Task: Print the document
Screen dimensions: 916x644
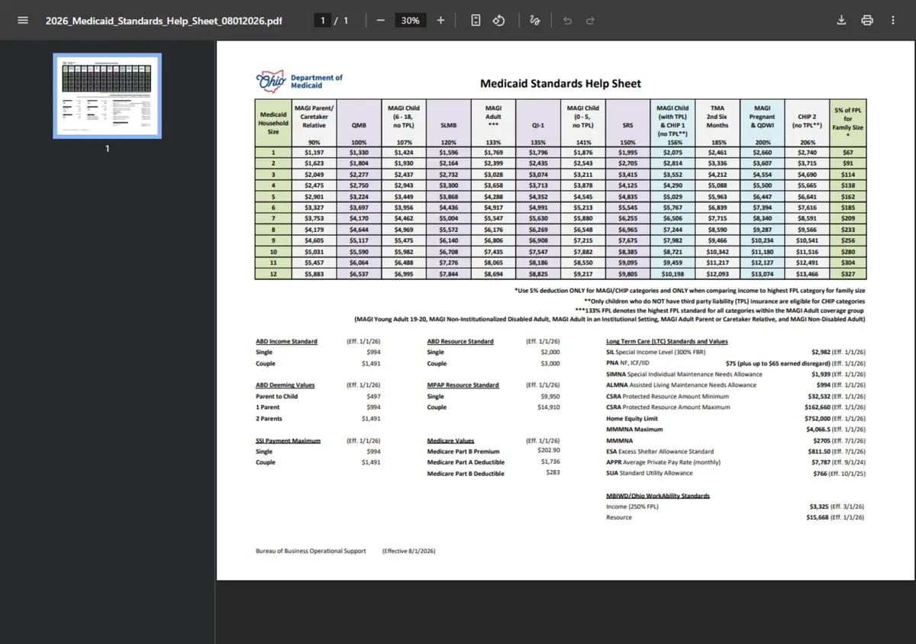Action: [867, 21]
